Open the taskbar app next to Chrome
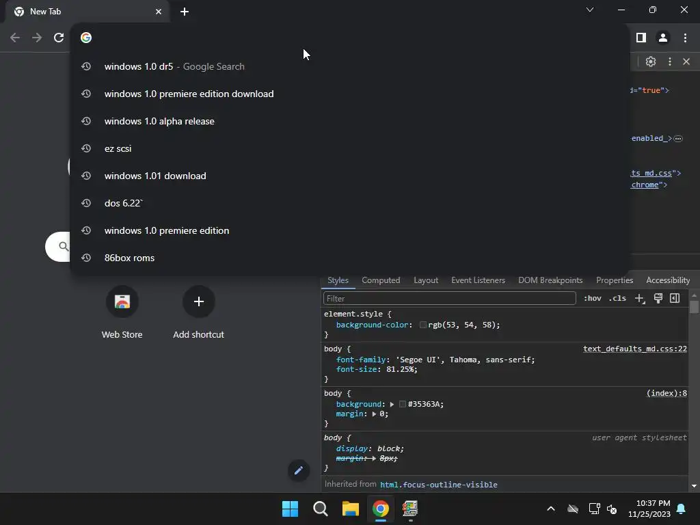Image resolution: width=700 pixels, height=525 pixels. click(x=410, y=509)
